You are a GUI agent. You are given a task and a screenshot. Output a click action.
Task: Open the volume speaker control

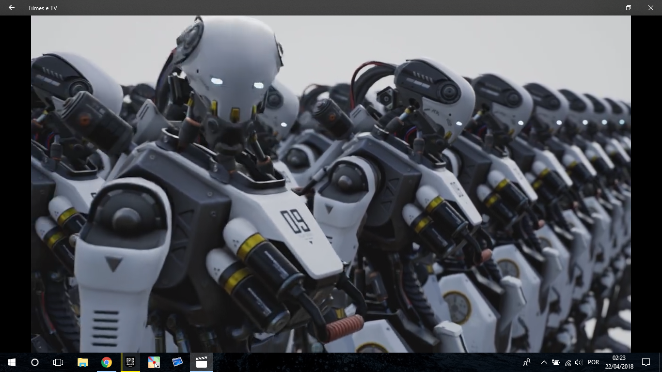click(x=579, y=362)
